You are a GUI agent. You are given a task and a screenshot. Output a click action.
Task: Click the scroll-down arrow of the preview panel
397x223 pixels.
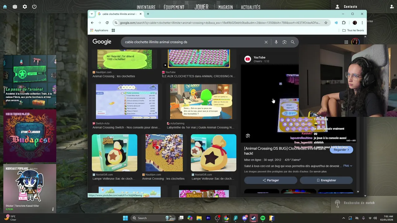point(358,192)
